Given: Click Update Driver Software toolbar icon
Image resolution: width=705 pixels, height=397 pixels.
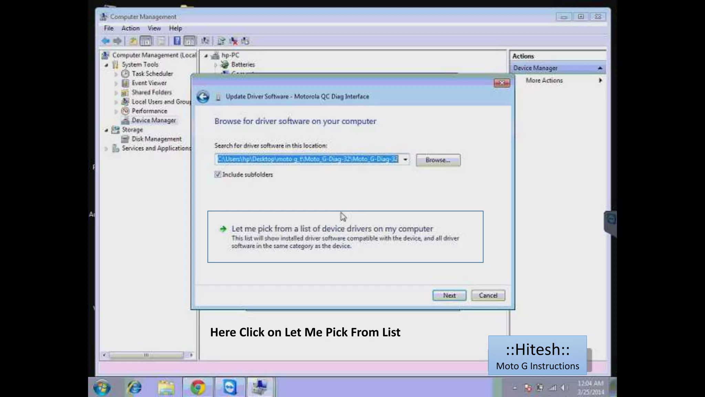Looking at the screenshot, I should click(x=221, y=41).
